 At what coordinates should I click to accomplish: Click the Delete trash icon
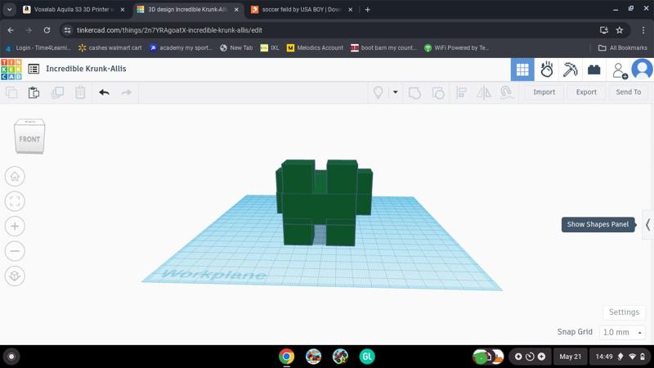click(80, 92)
